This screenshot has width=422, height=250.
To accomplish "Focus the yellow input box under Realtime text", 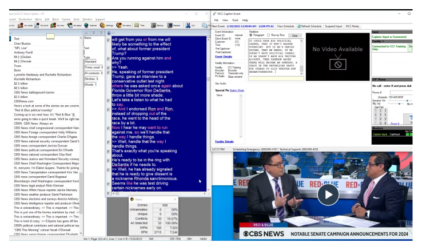I will (276, 79).
